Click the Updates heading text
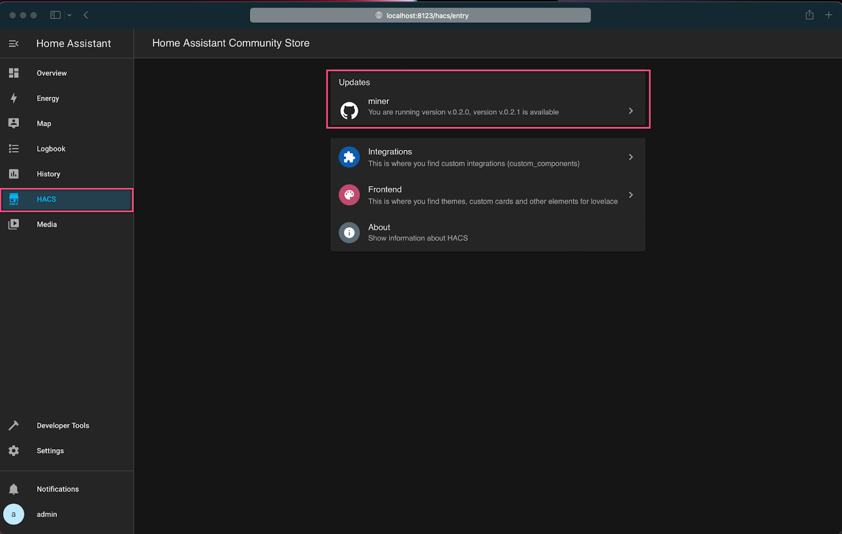The image size is (842, 534). point(354,83)
